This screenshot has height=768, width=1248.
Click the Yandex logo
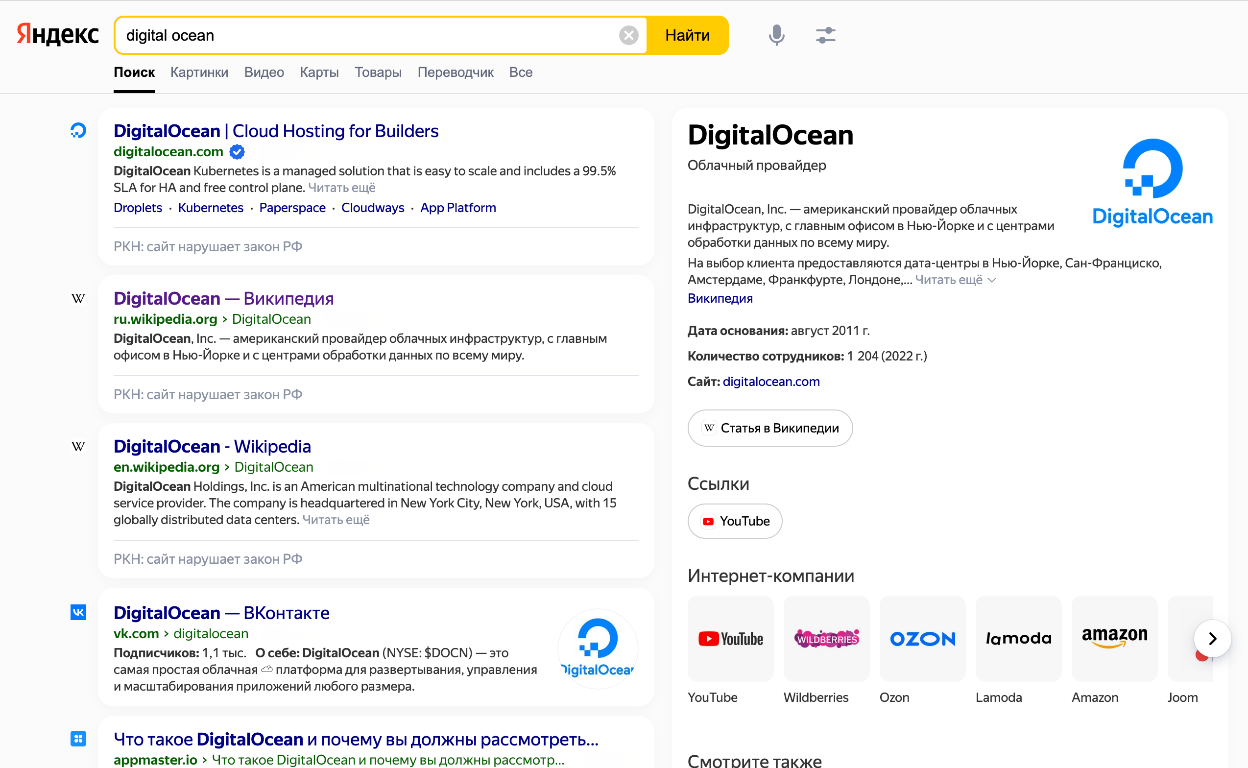pos(58,35)
